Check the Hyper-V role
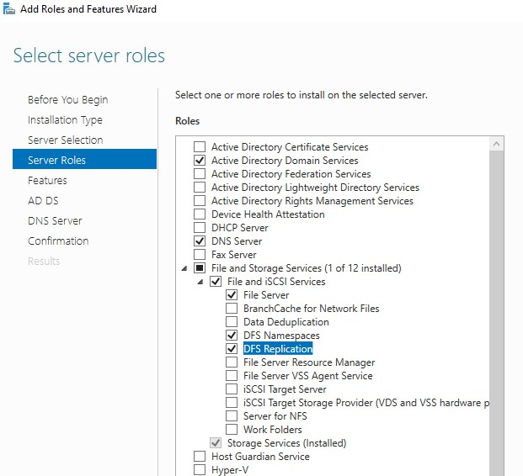The image size is (523, 476). pyautogui.click(x=200, y=469)
